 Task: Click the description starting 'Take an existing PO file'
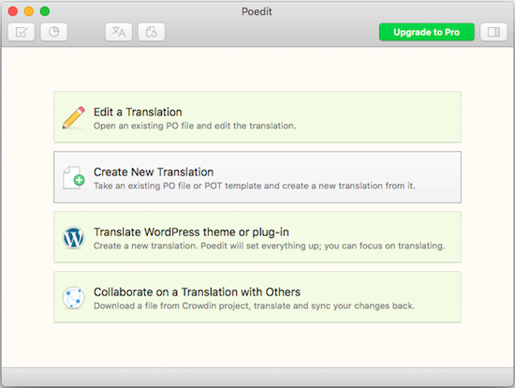coord(255,186)
